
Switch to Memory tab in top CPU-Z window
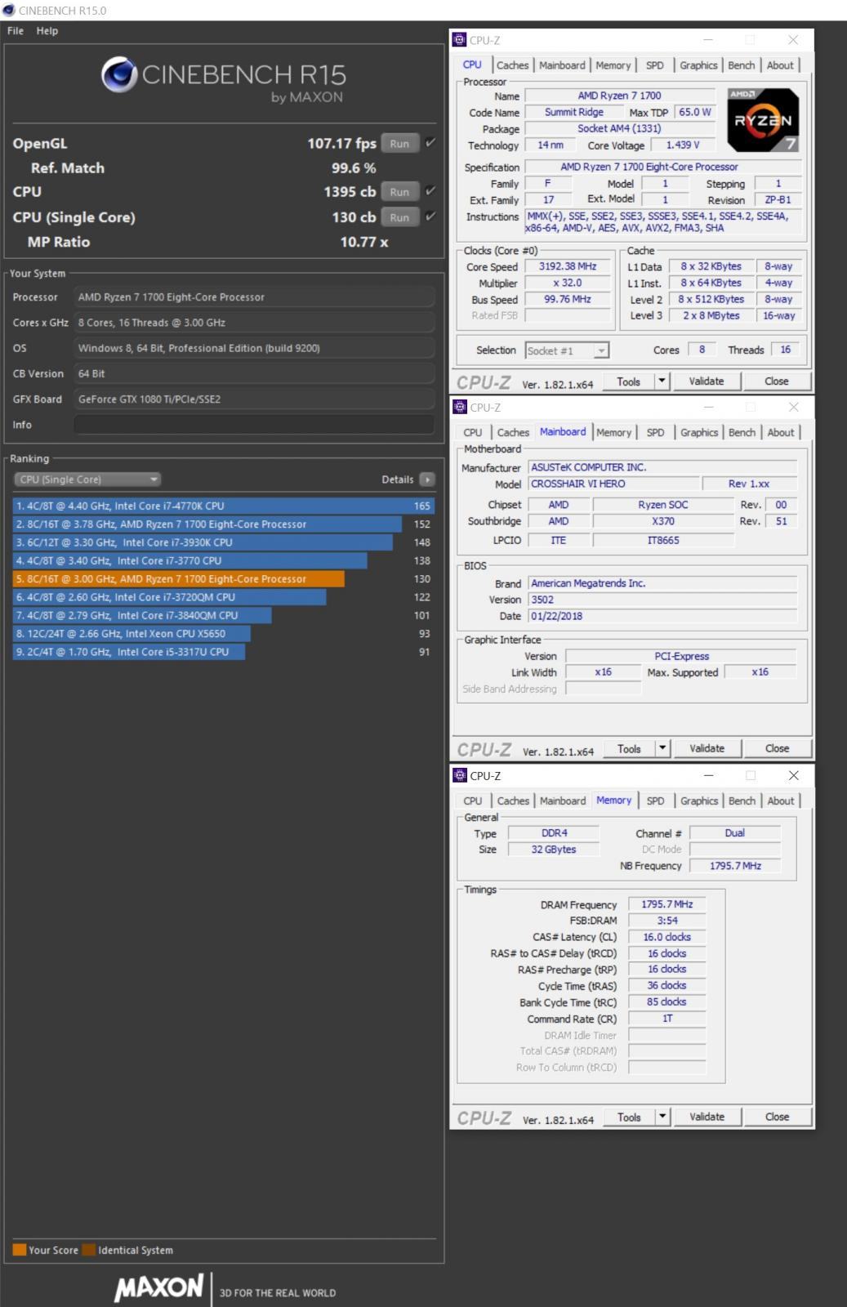613,65
